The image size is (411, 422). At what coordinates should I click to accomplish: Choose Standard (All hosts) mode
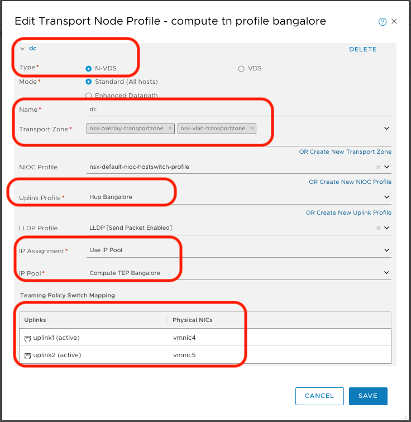[88, 82]
